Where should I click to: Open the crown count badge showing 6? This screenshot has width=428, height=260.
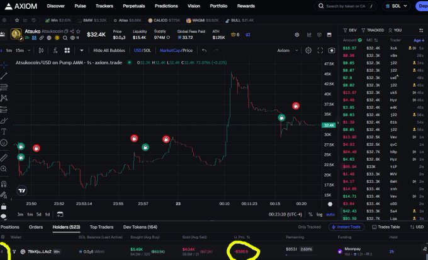[x=235, y=35]
